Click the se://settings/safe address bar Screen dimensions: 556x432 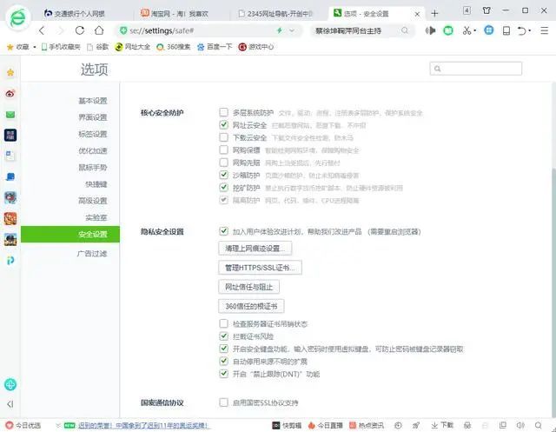click(209, 31)
